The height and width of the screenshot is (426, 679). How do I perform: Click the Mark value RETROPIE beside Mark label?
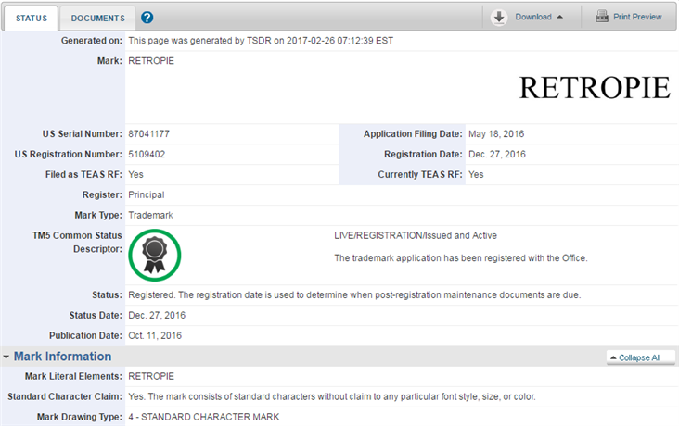(x=151, y=61)
